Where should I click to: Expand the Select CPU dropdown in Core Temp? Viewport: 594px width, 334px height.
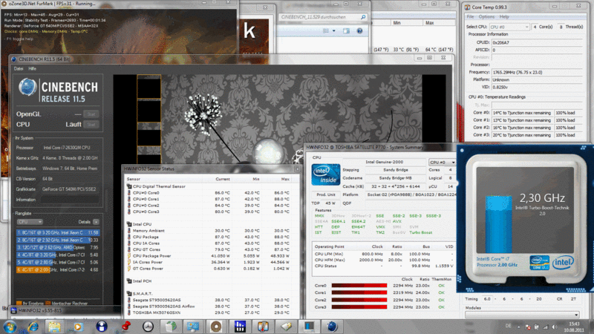click(x=509, y=27)
